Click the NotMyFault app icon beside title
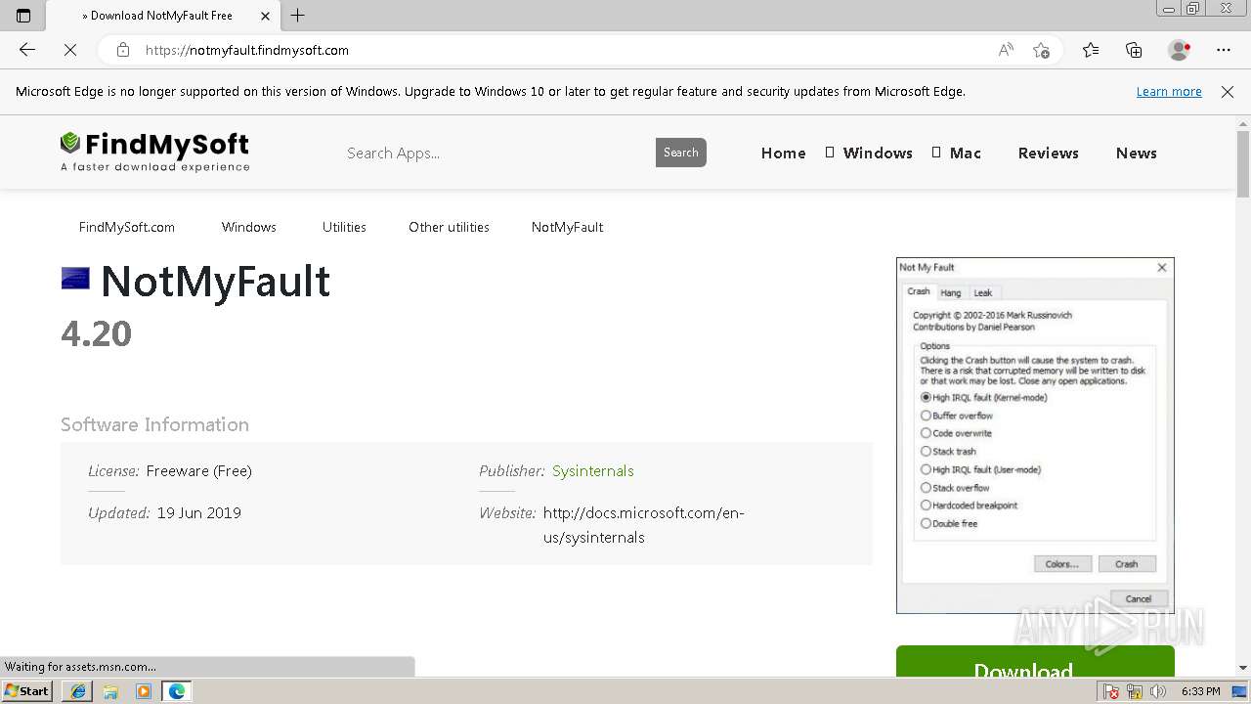1251x704 pixels. coord(75,279)
